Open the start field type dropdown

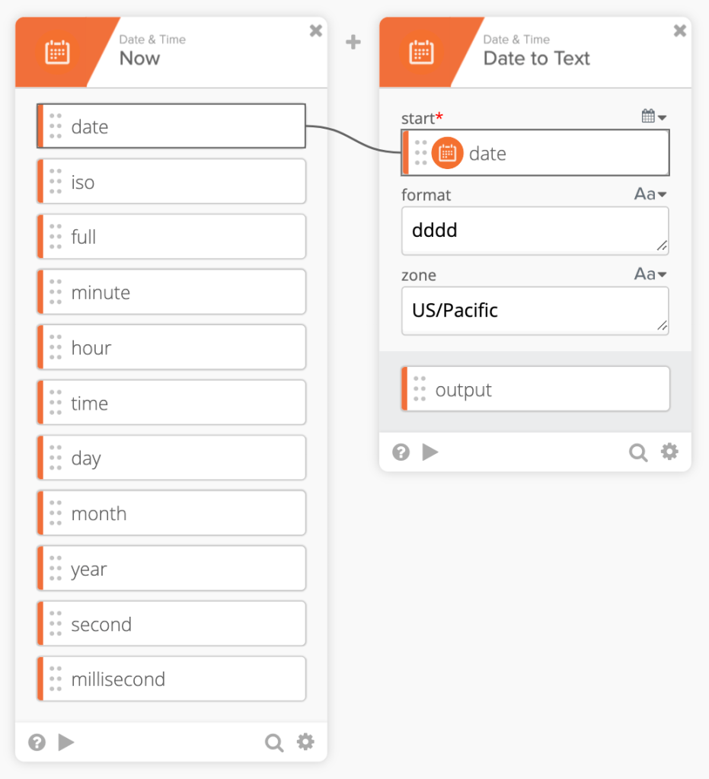pyautogui.click(x=654, y=117)
